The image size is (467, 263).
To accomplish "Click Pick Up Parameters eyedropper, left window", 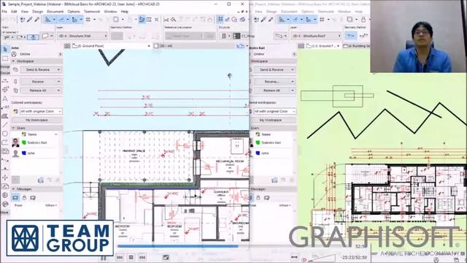I will coord(30,20).
